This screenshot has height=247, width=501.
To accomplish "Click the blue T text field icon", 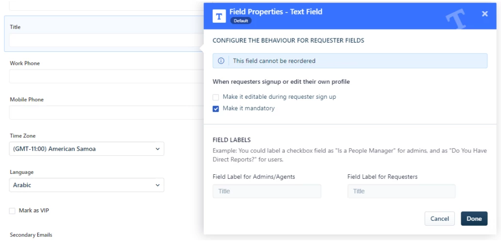I will point(219,16).
